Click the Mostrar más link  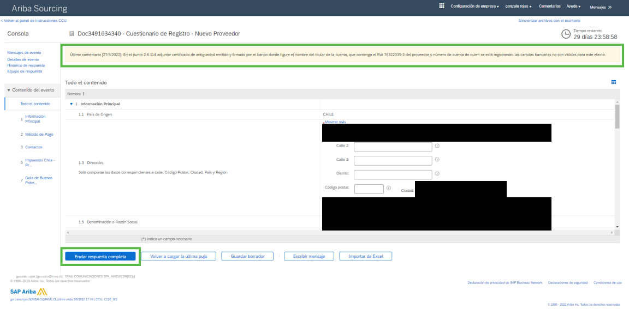tap(335, 122)
